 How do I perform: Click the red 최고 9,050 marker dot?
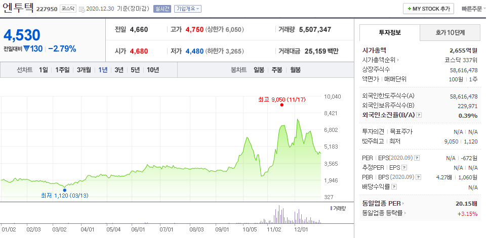pyautogui.click(x=281, y=105)
